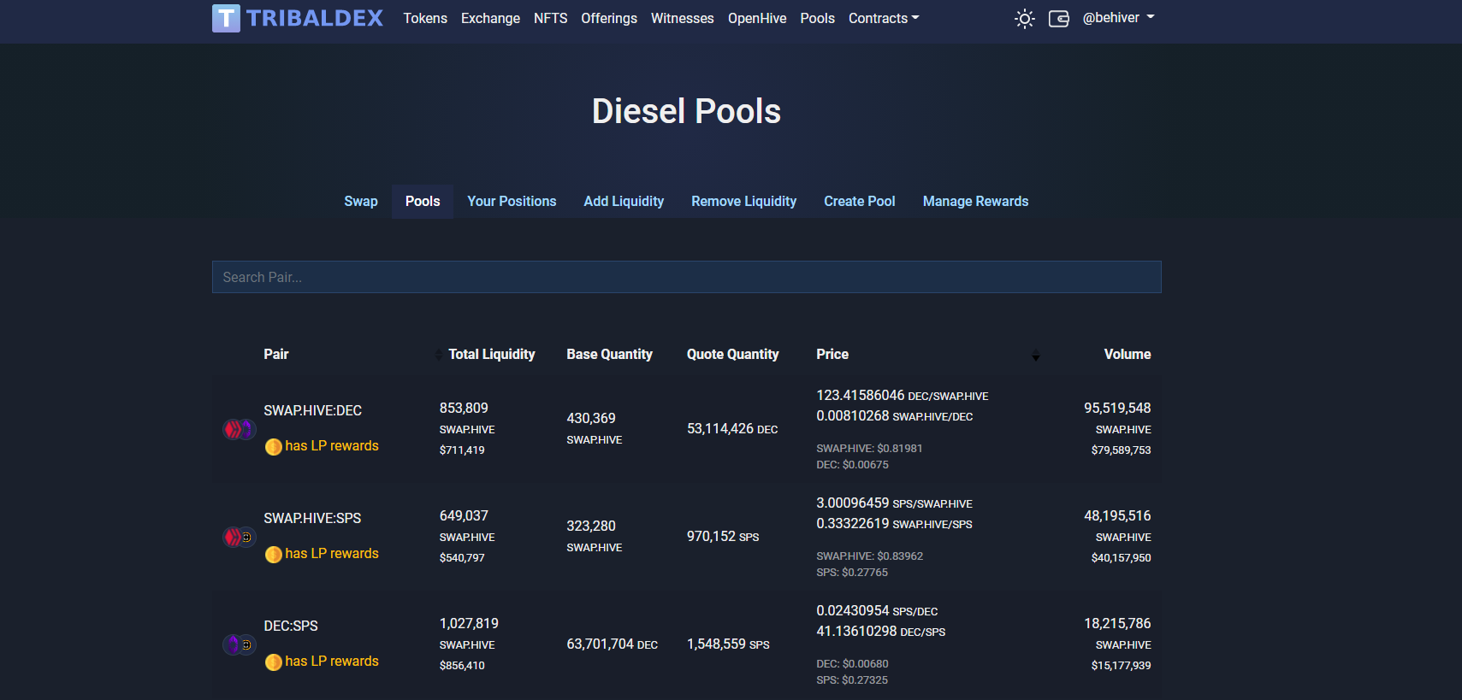
Task: Click the 1,548,559 SPS quote quantity
Action: pyautogui.click(x=728, y=644)
